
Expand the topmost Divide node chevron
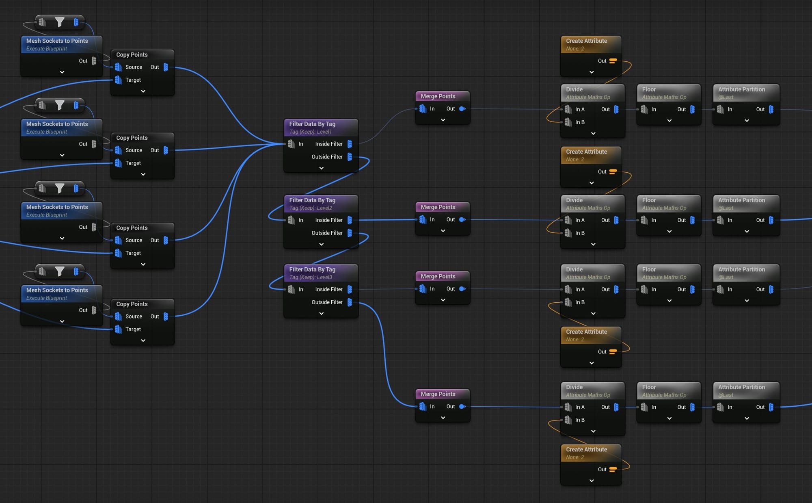coord(593,134)
